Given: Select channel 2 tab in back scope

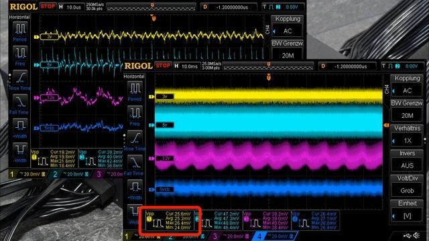Looking at the screenshot, I should 71,174.
